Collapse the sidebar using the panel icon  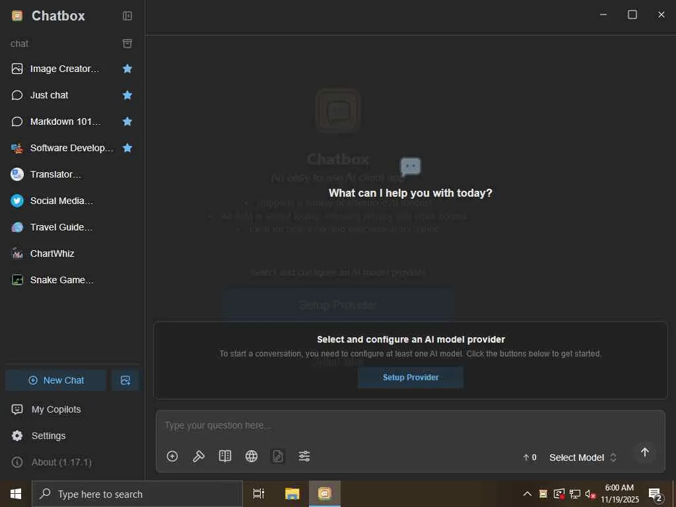[127, 16]
